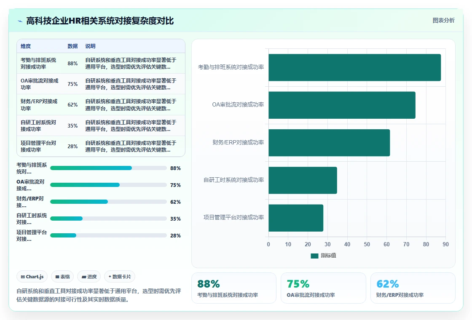
Task: Click the 75% value in table
Action: pos(72,84)
